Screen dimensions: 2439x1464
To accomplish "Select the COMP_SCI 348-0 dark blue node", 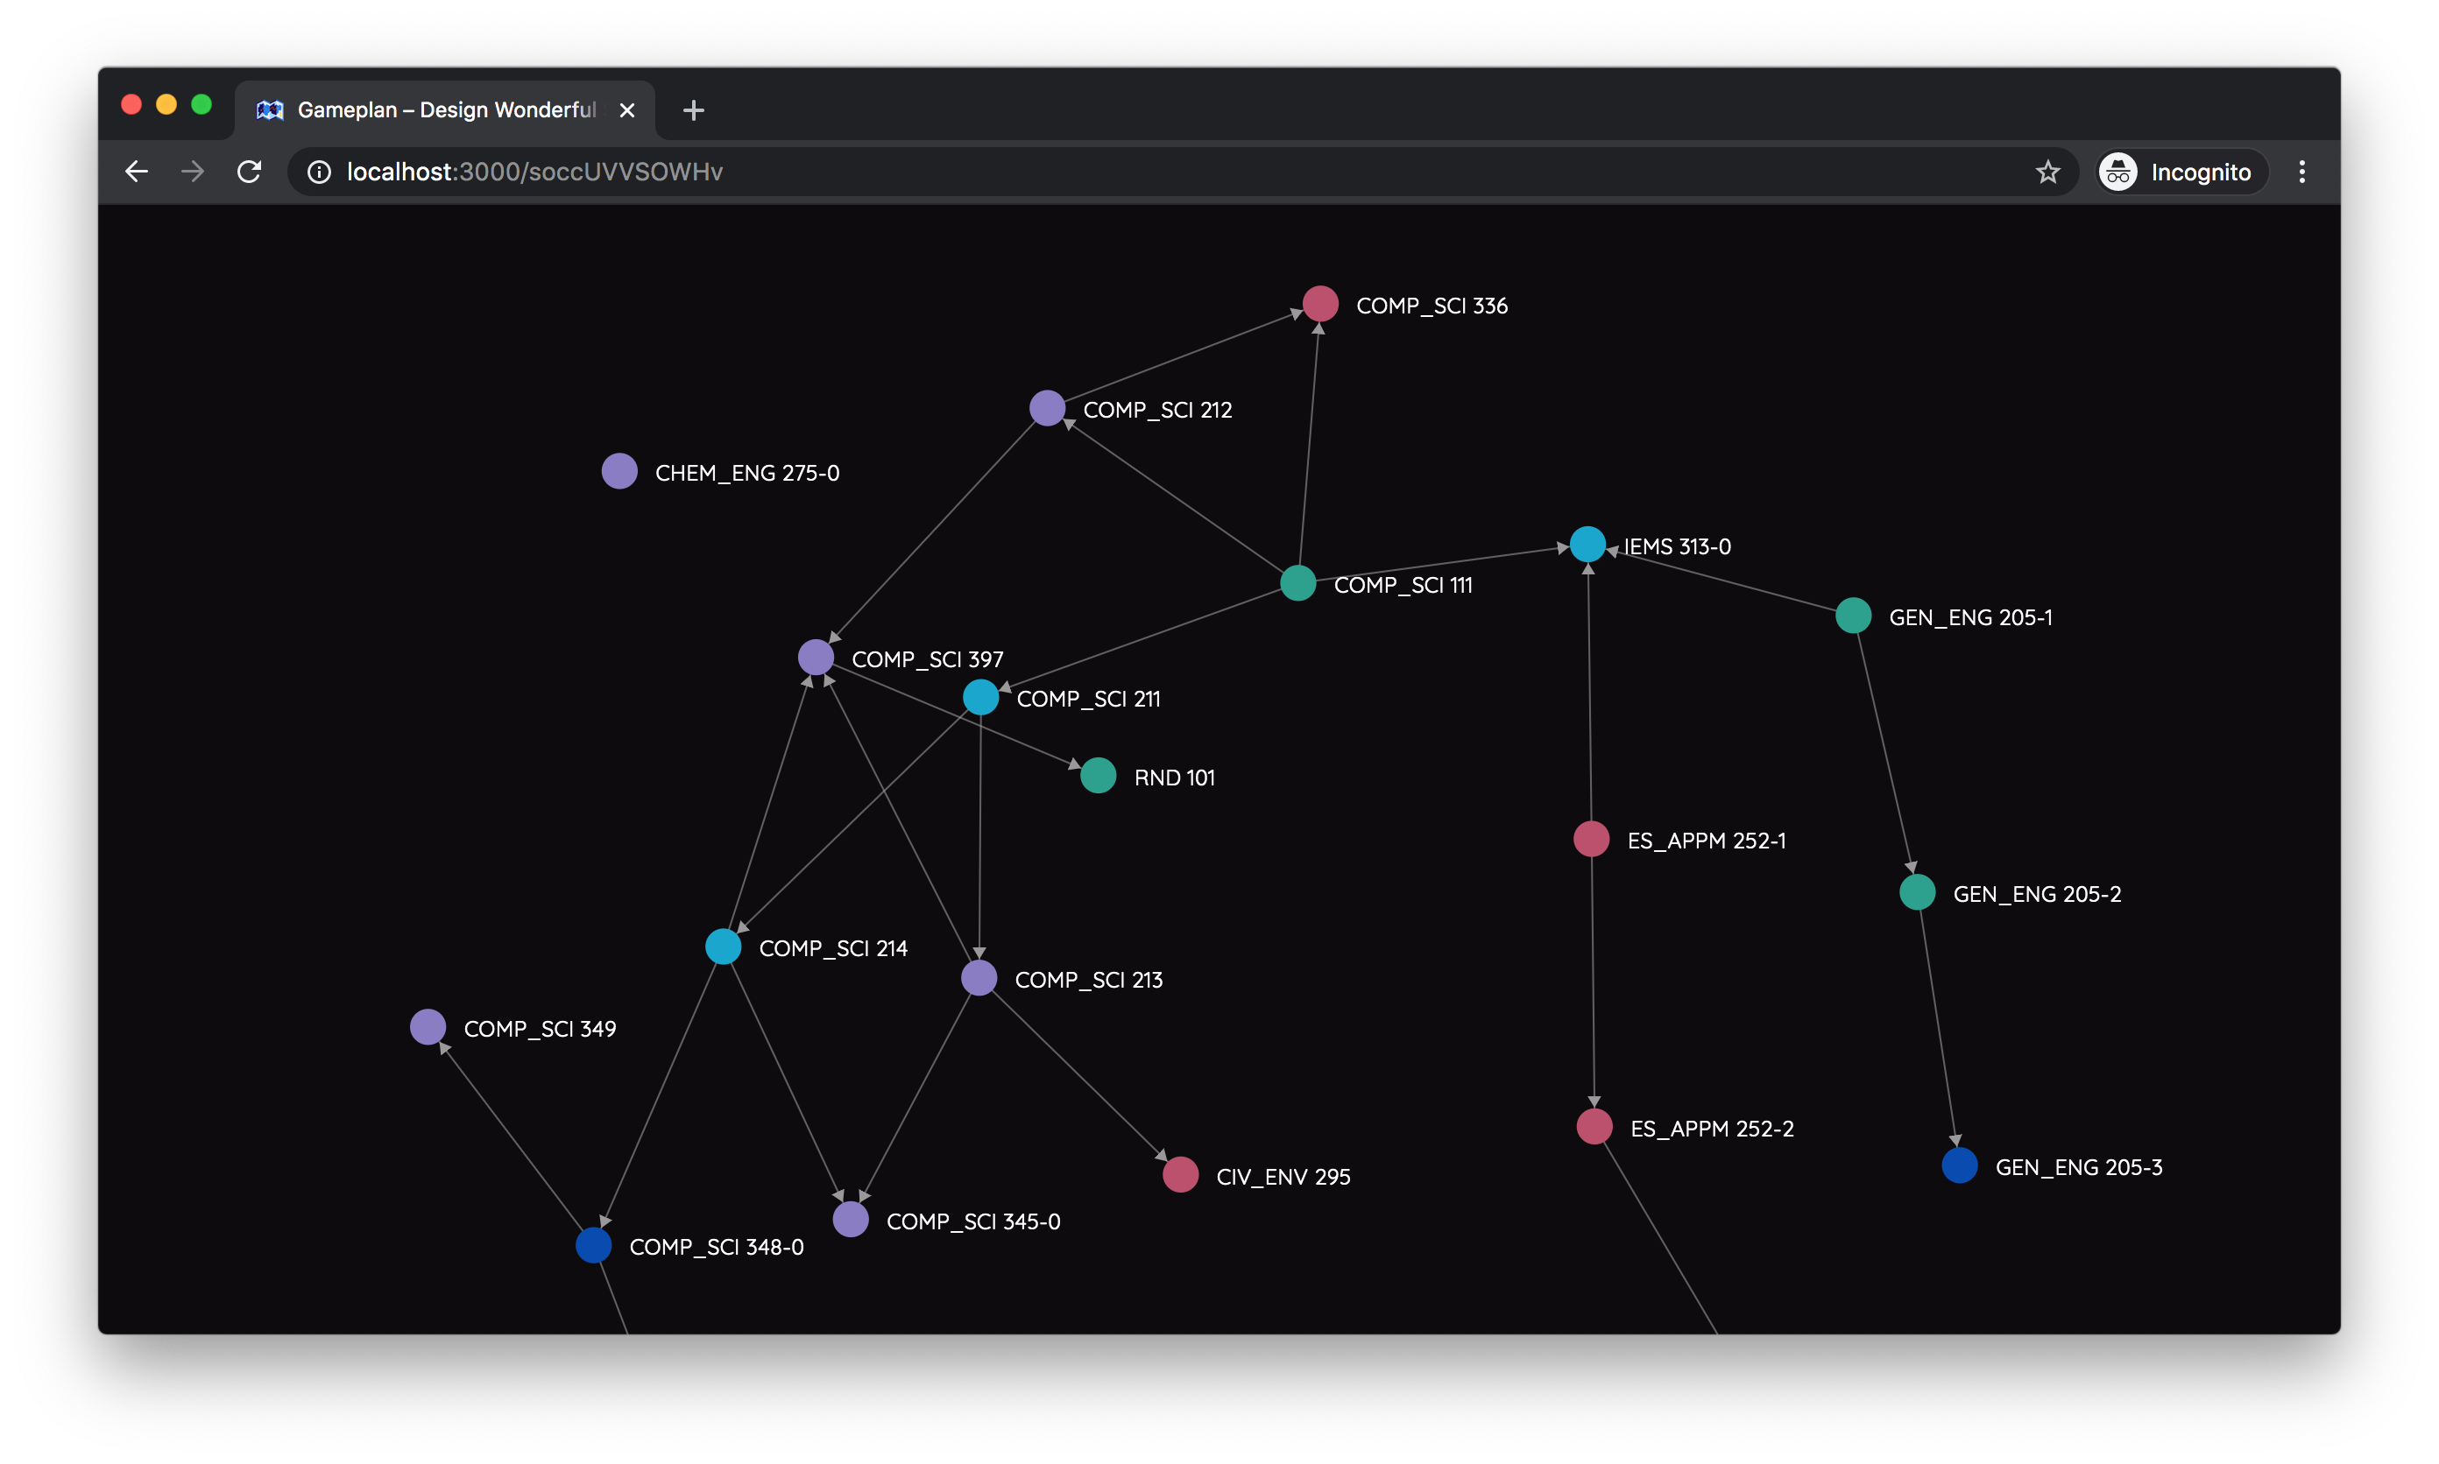I will (593, 1245).
